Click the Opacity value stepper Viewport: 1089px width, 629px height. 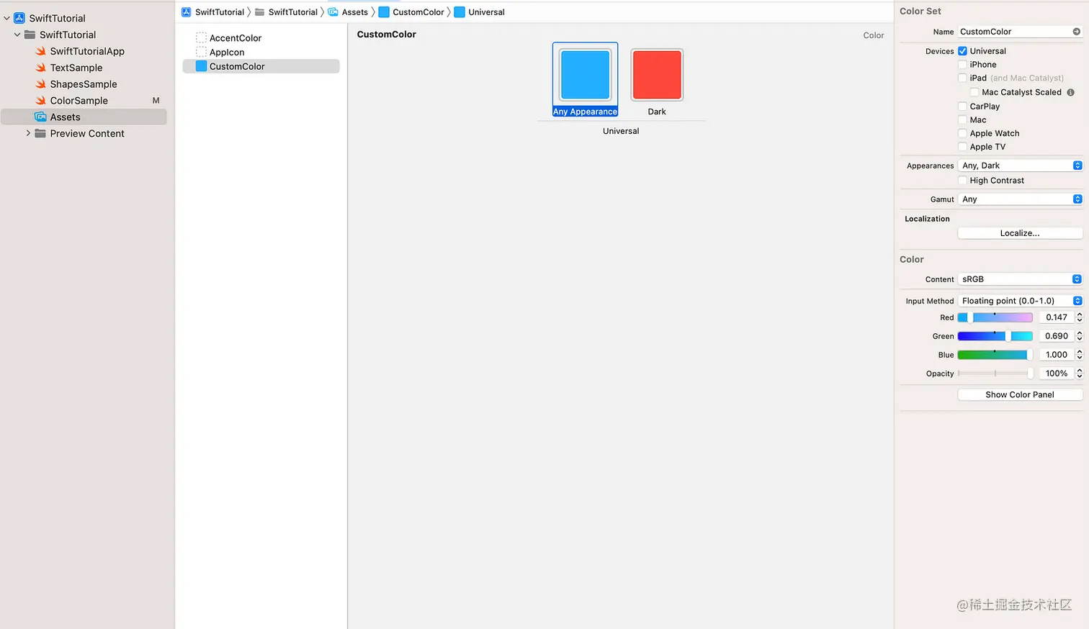[1079, 374]
